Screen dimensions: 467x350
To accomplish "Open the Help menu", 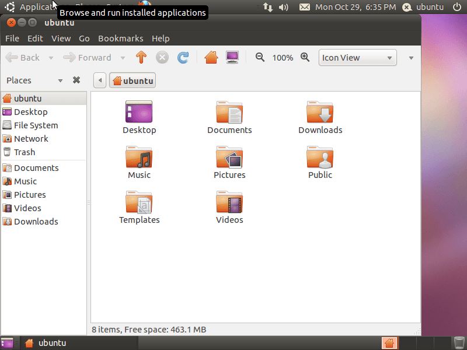I will coord(161,38).
